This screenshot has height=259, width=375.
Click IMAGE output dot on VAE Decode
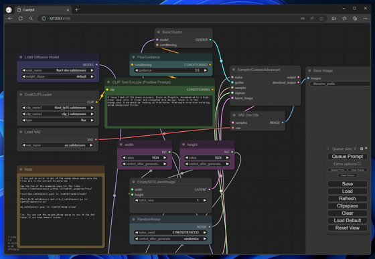(x=283, y=122)
